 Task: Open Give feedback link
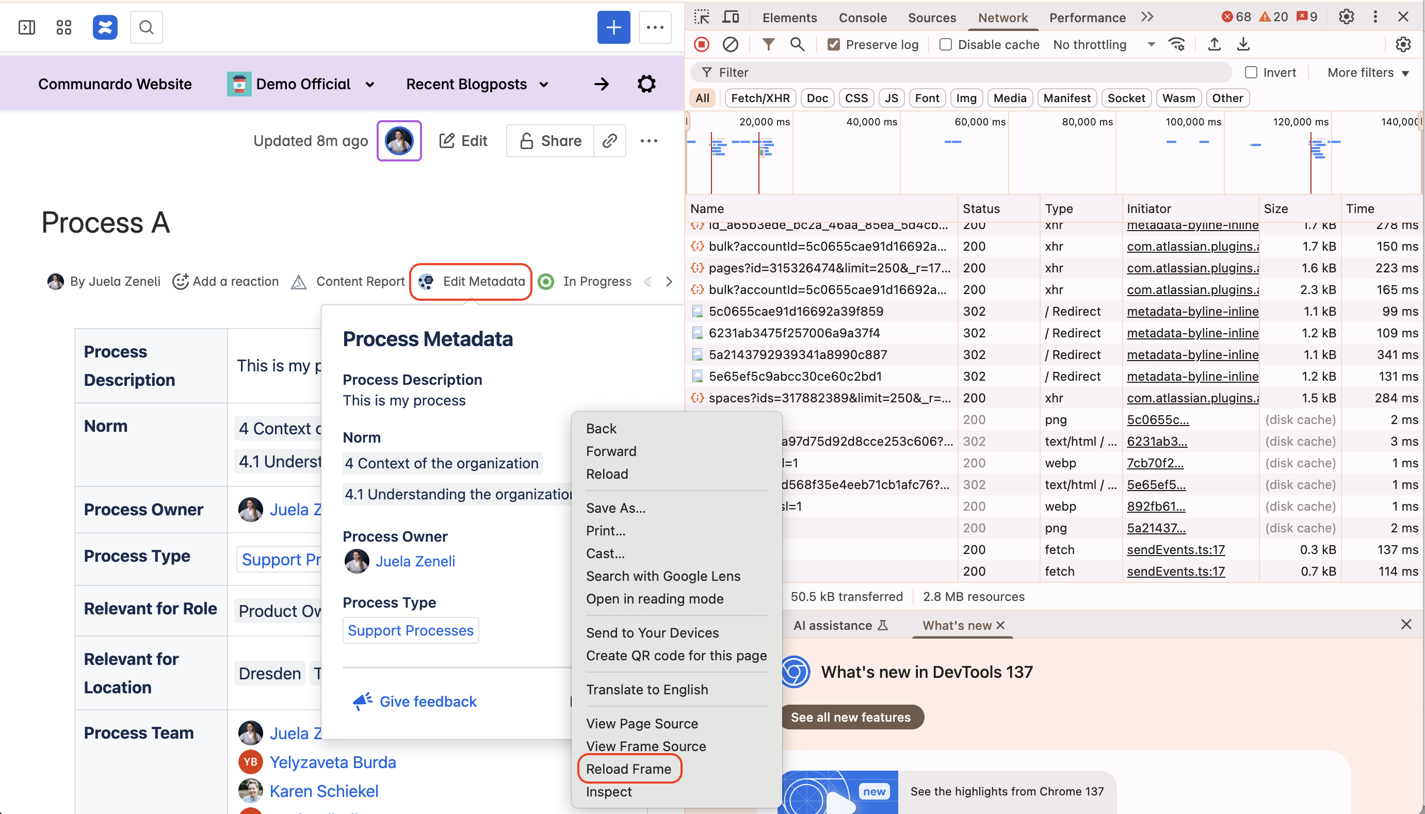[x=428, y=701]
